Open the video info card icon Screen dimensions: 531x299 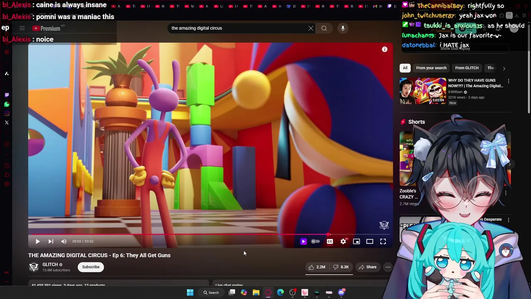coord(385,49)
